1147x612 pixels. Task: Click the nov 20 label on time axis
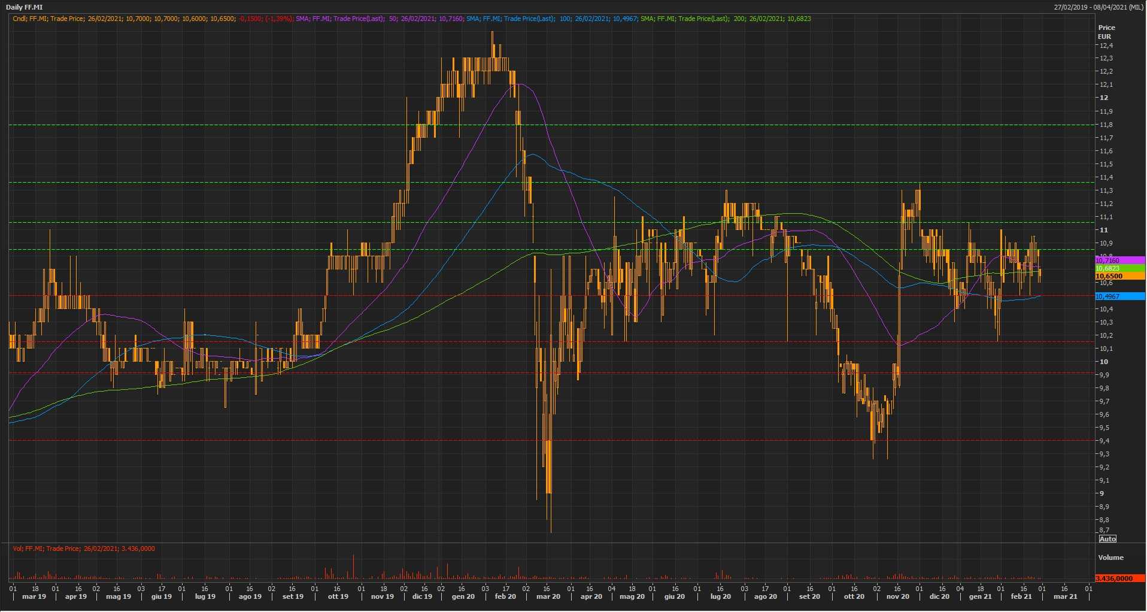pyautogui.click(x=897, y=596)
